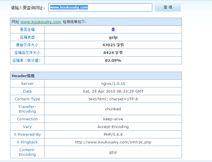Select the Date header label
This screenshot has width=212, height=162.
27,91
